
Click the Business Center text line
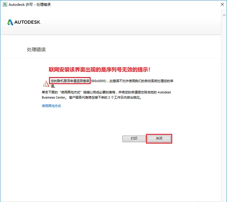point(92,97)
